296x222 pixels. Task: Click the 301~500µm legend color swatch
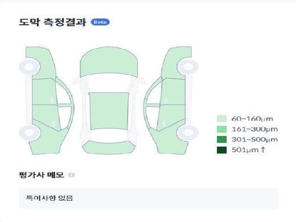[x=222, y=140]
